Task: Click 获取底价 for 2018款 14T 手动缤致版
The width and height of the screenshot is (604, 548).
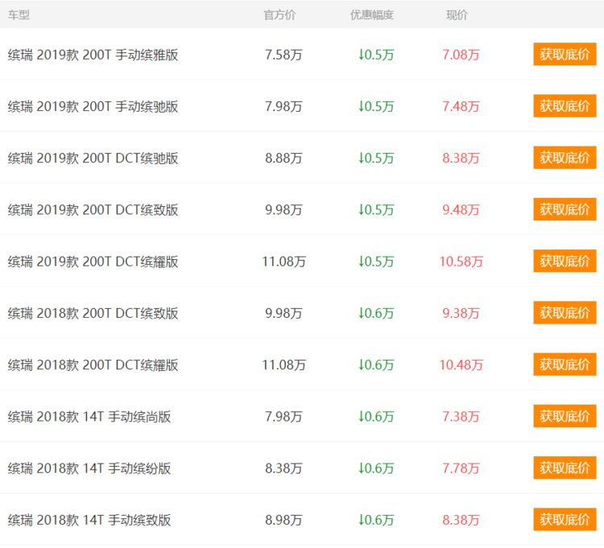Action: pos(565,520)
